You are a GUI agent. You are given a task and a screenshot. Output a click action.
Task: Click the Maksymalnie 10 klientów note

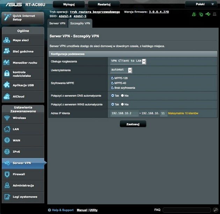[183, 113]
